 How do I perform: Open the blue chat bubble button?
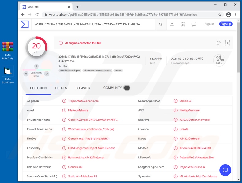[x=225, y=170]
